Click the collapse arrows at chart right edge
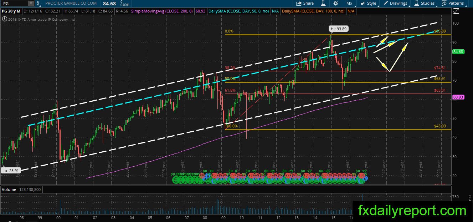473x222 pixels. (x=469, y=198)
